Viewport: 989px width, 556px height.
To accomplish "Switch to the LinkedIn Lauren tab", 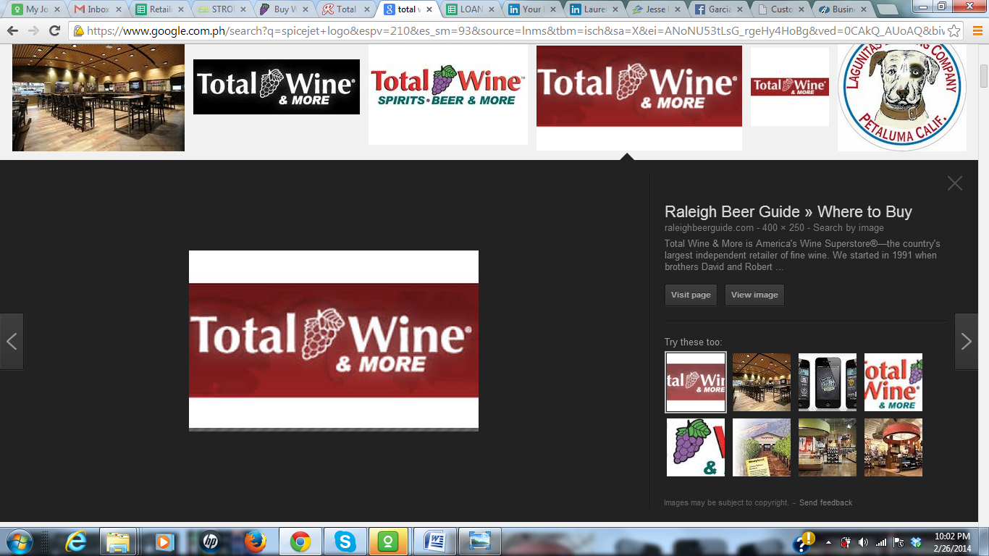I will (x=596, y=9).
